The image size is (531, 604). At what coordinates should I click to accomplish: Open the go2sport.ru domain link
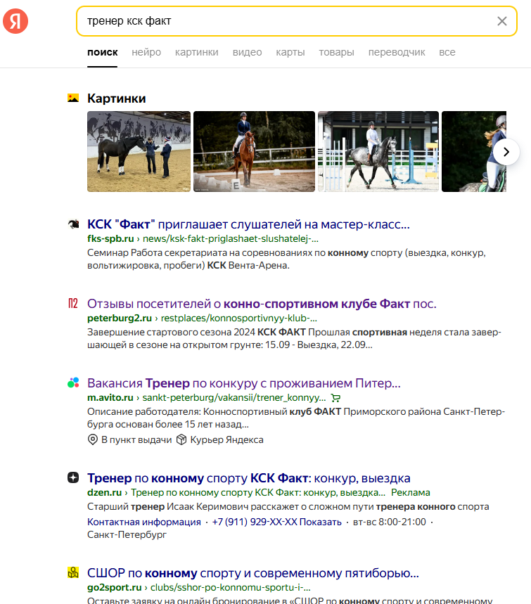point(115,587)
